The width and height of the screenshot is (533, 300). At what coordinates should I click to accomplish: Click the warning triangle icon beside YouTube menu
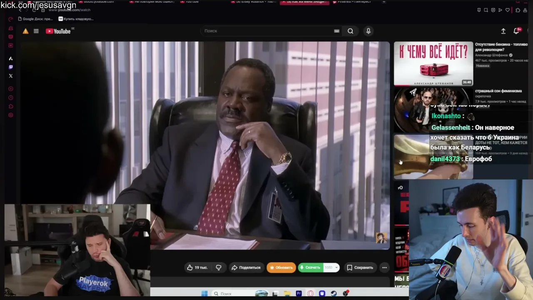click(25, 31)
